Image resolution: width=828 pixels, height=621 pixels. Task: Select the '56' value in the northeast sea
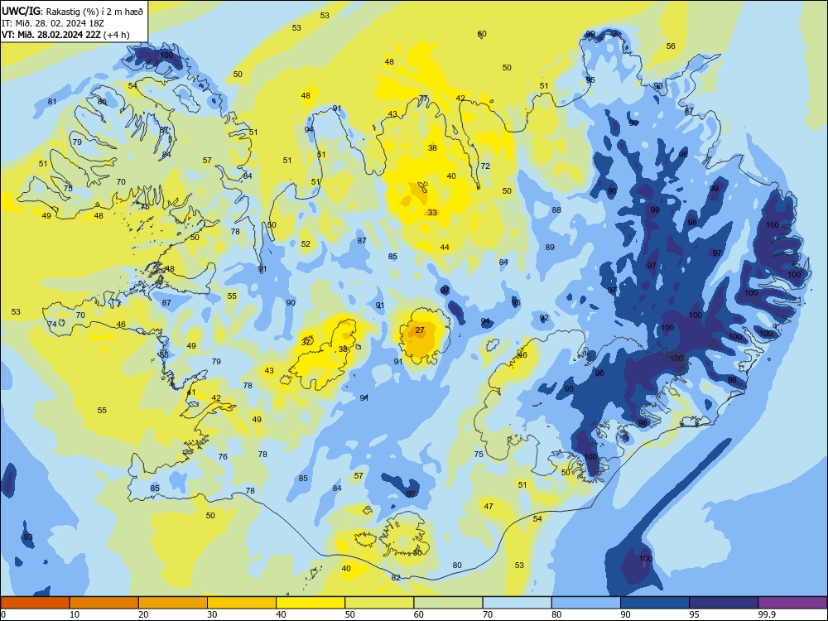pyautogui.click(x=671, y=46)
